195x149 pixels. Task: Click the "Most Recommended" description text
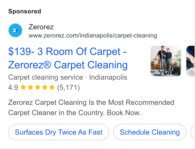point(141,103)
